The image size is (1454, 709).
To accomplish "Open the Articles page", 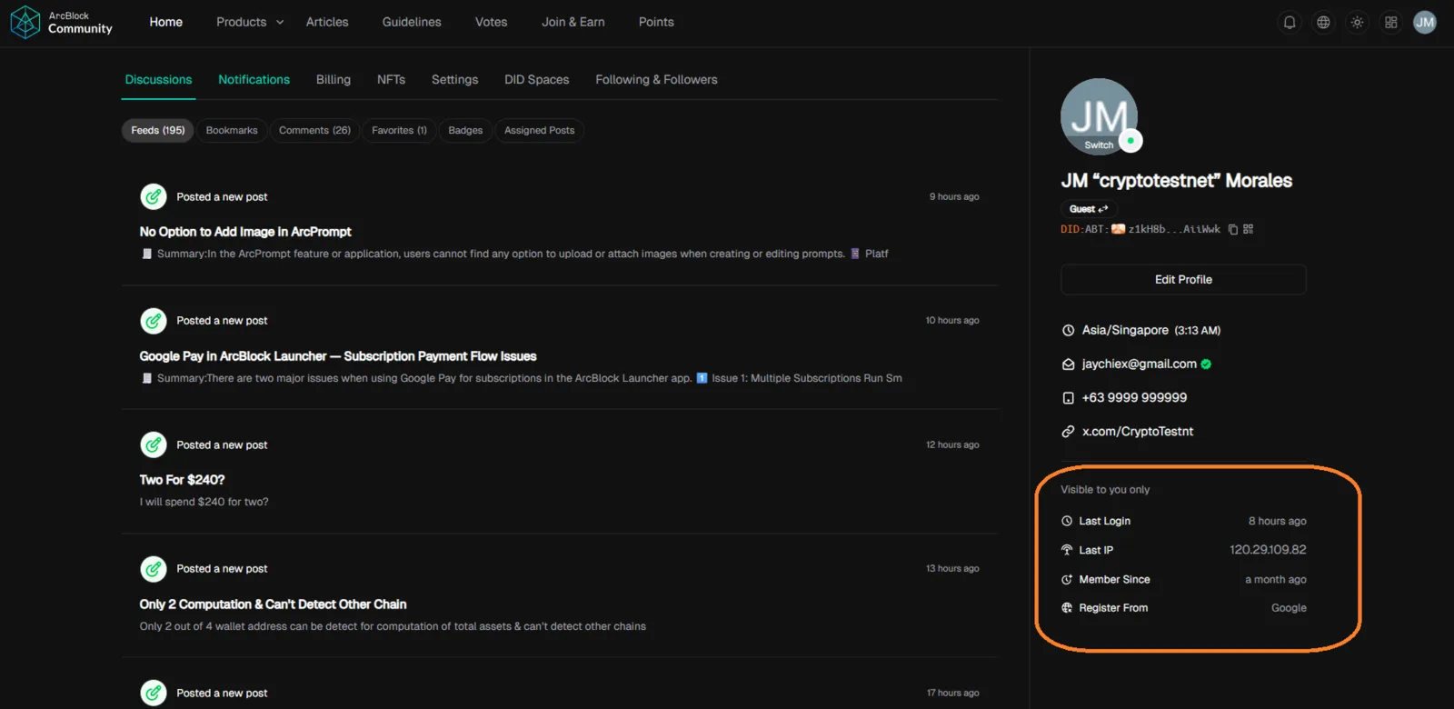I will tap(327, 22).
